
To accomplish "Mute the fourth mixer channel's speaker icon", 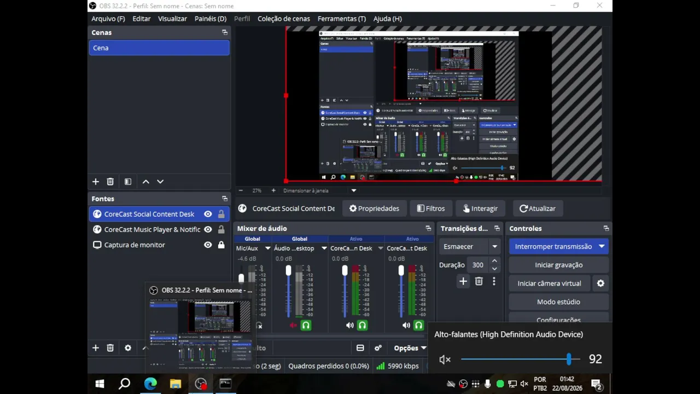I will coord(406,326).
